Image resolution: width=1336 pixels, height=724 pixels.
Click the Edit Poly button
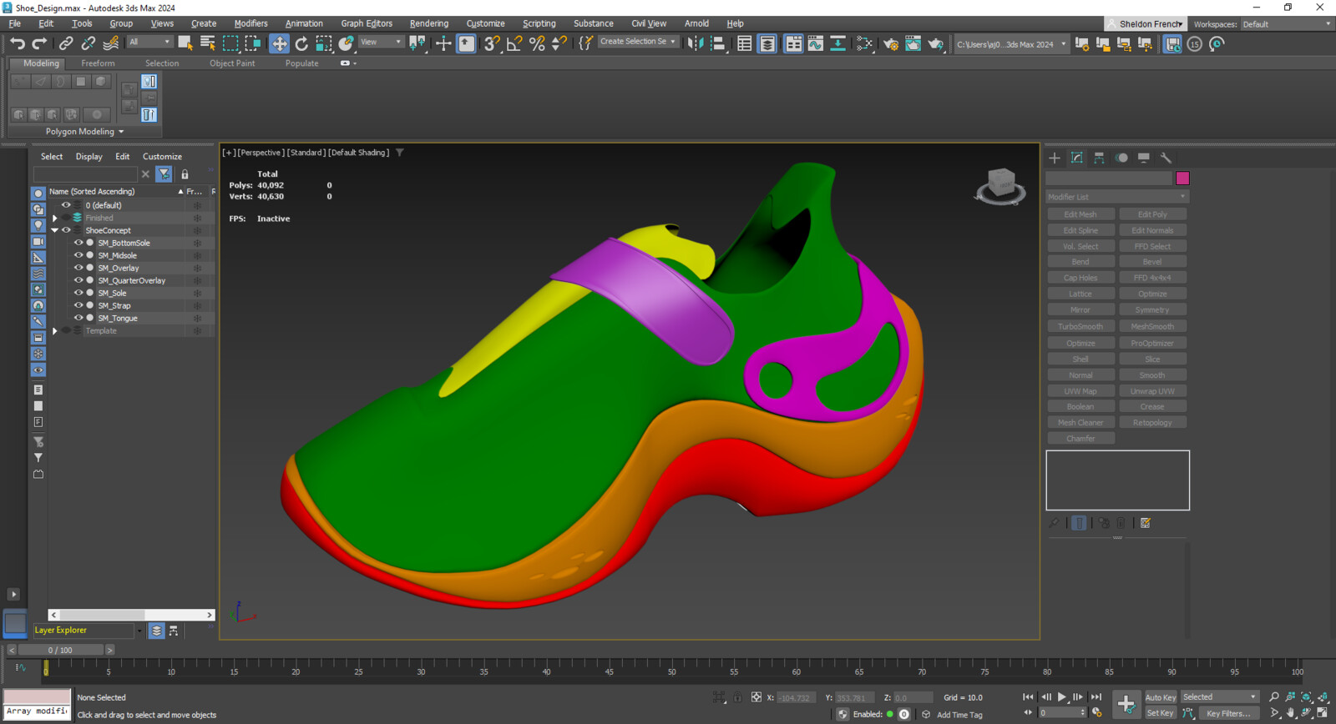1152,214
